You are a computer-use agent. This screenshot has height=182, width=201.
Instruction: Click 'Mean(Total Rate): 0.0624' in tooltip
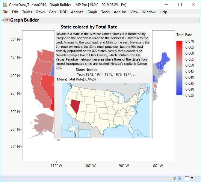[x=76, y=79]
